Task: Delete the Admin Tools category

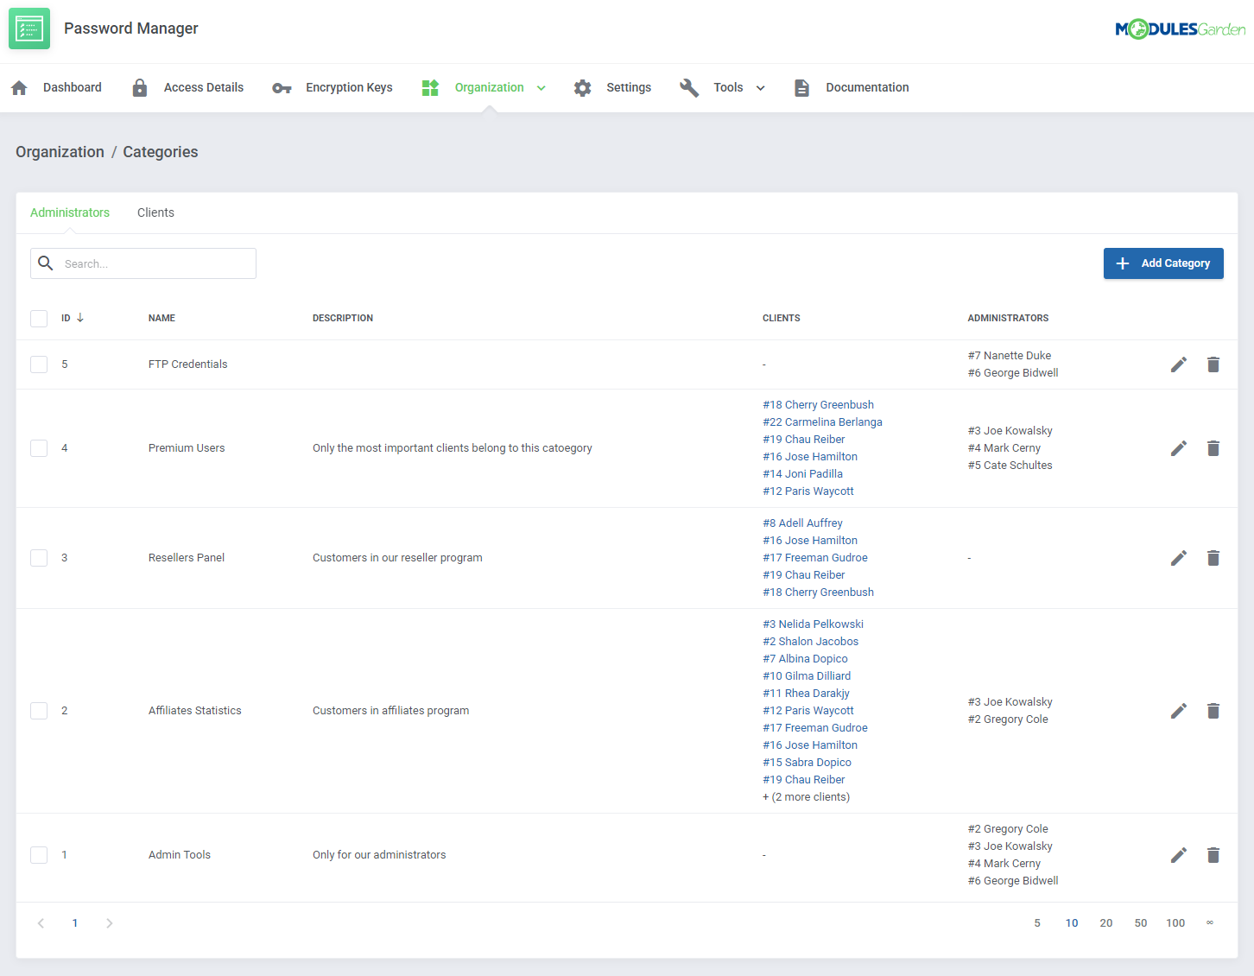Action: tap(1213, 855)
